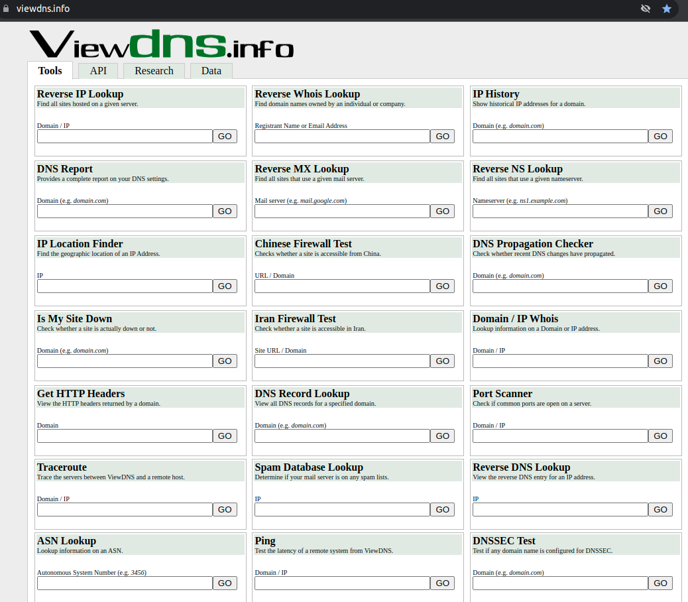Viewport: 688px width, 602px height.
Task: Click the Spam Database Lookup heading
Action: 309,467
